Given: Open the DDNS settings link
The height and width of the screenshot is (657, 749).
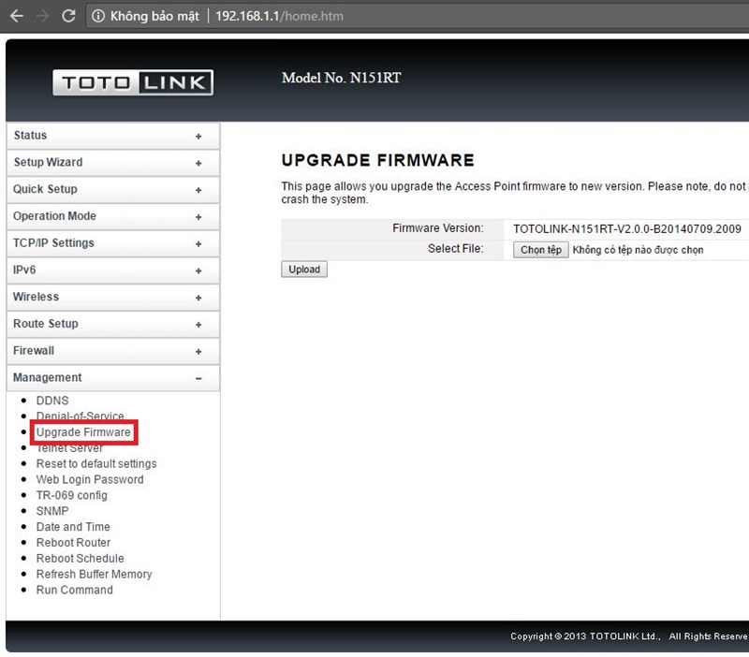Looking at the screenshot, I should click(52, 401).
